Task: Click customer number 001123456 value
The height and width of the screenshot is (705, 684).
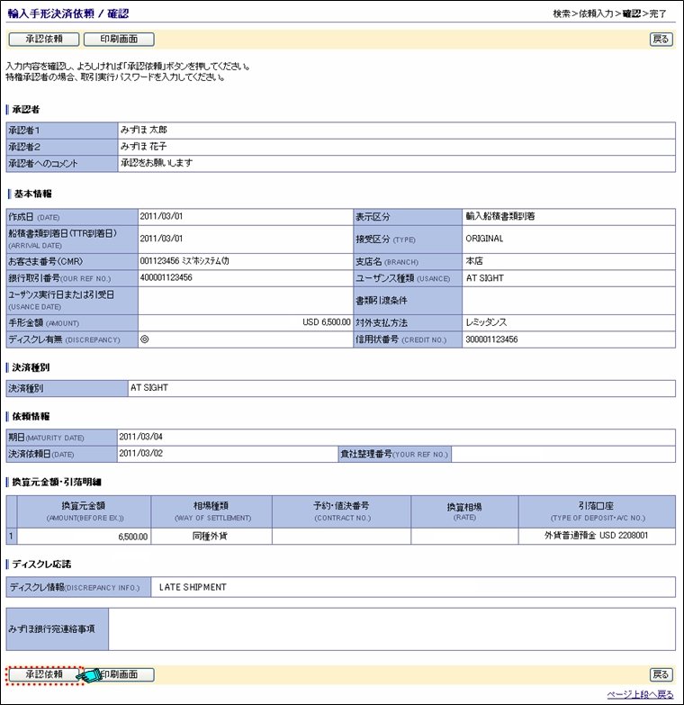Action: pyautogui.click(x=184, y=261)
